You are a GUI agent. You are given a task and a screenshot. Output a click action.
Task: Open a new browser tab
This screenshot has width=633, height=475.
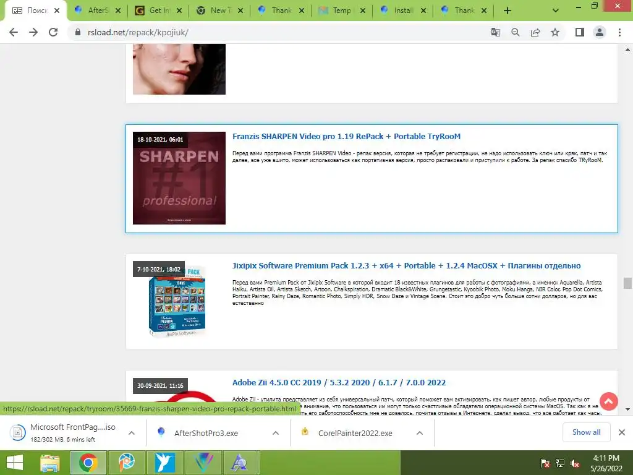pyautogui.click(x=508, y=11)
